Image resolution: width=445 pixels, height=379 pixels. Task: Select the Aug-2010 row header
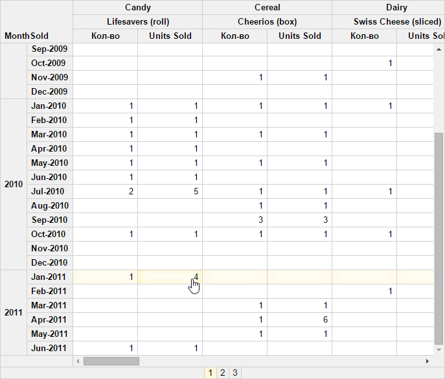(50, 205)
